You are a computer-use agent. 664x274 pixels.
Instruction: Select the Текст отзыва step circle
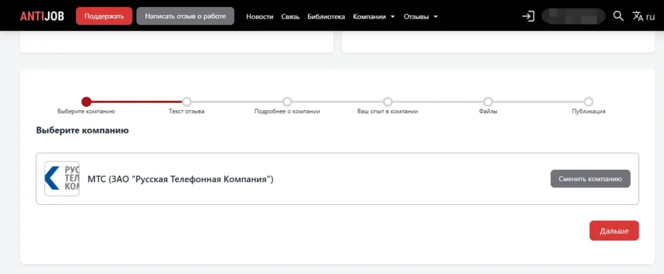(187, 102)
